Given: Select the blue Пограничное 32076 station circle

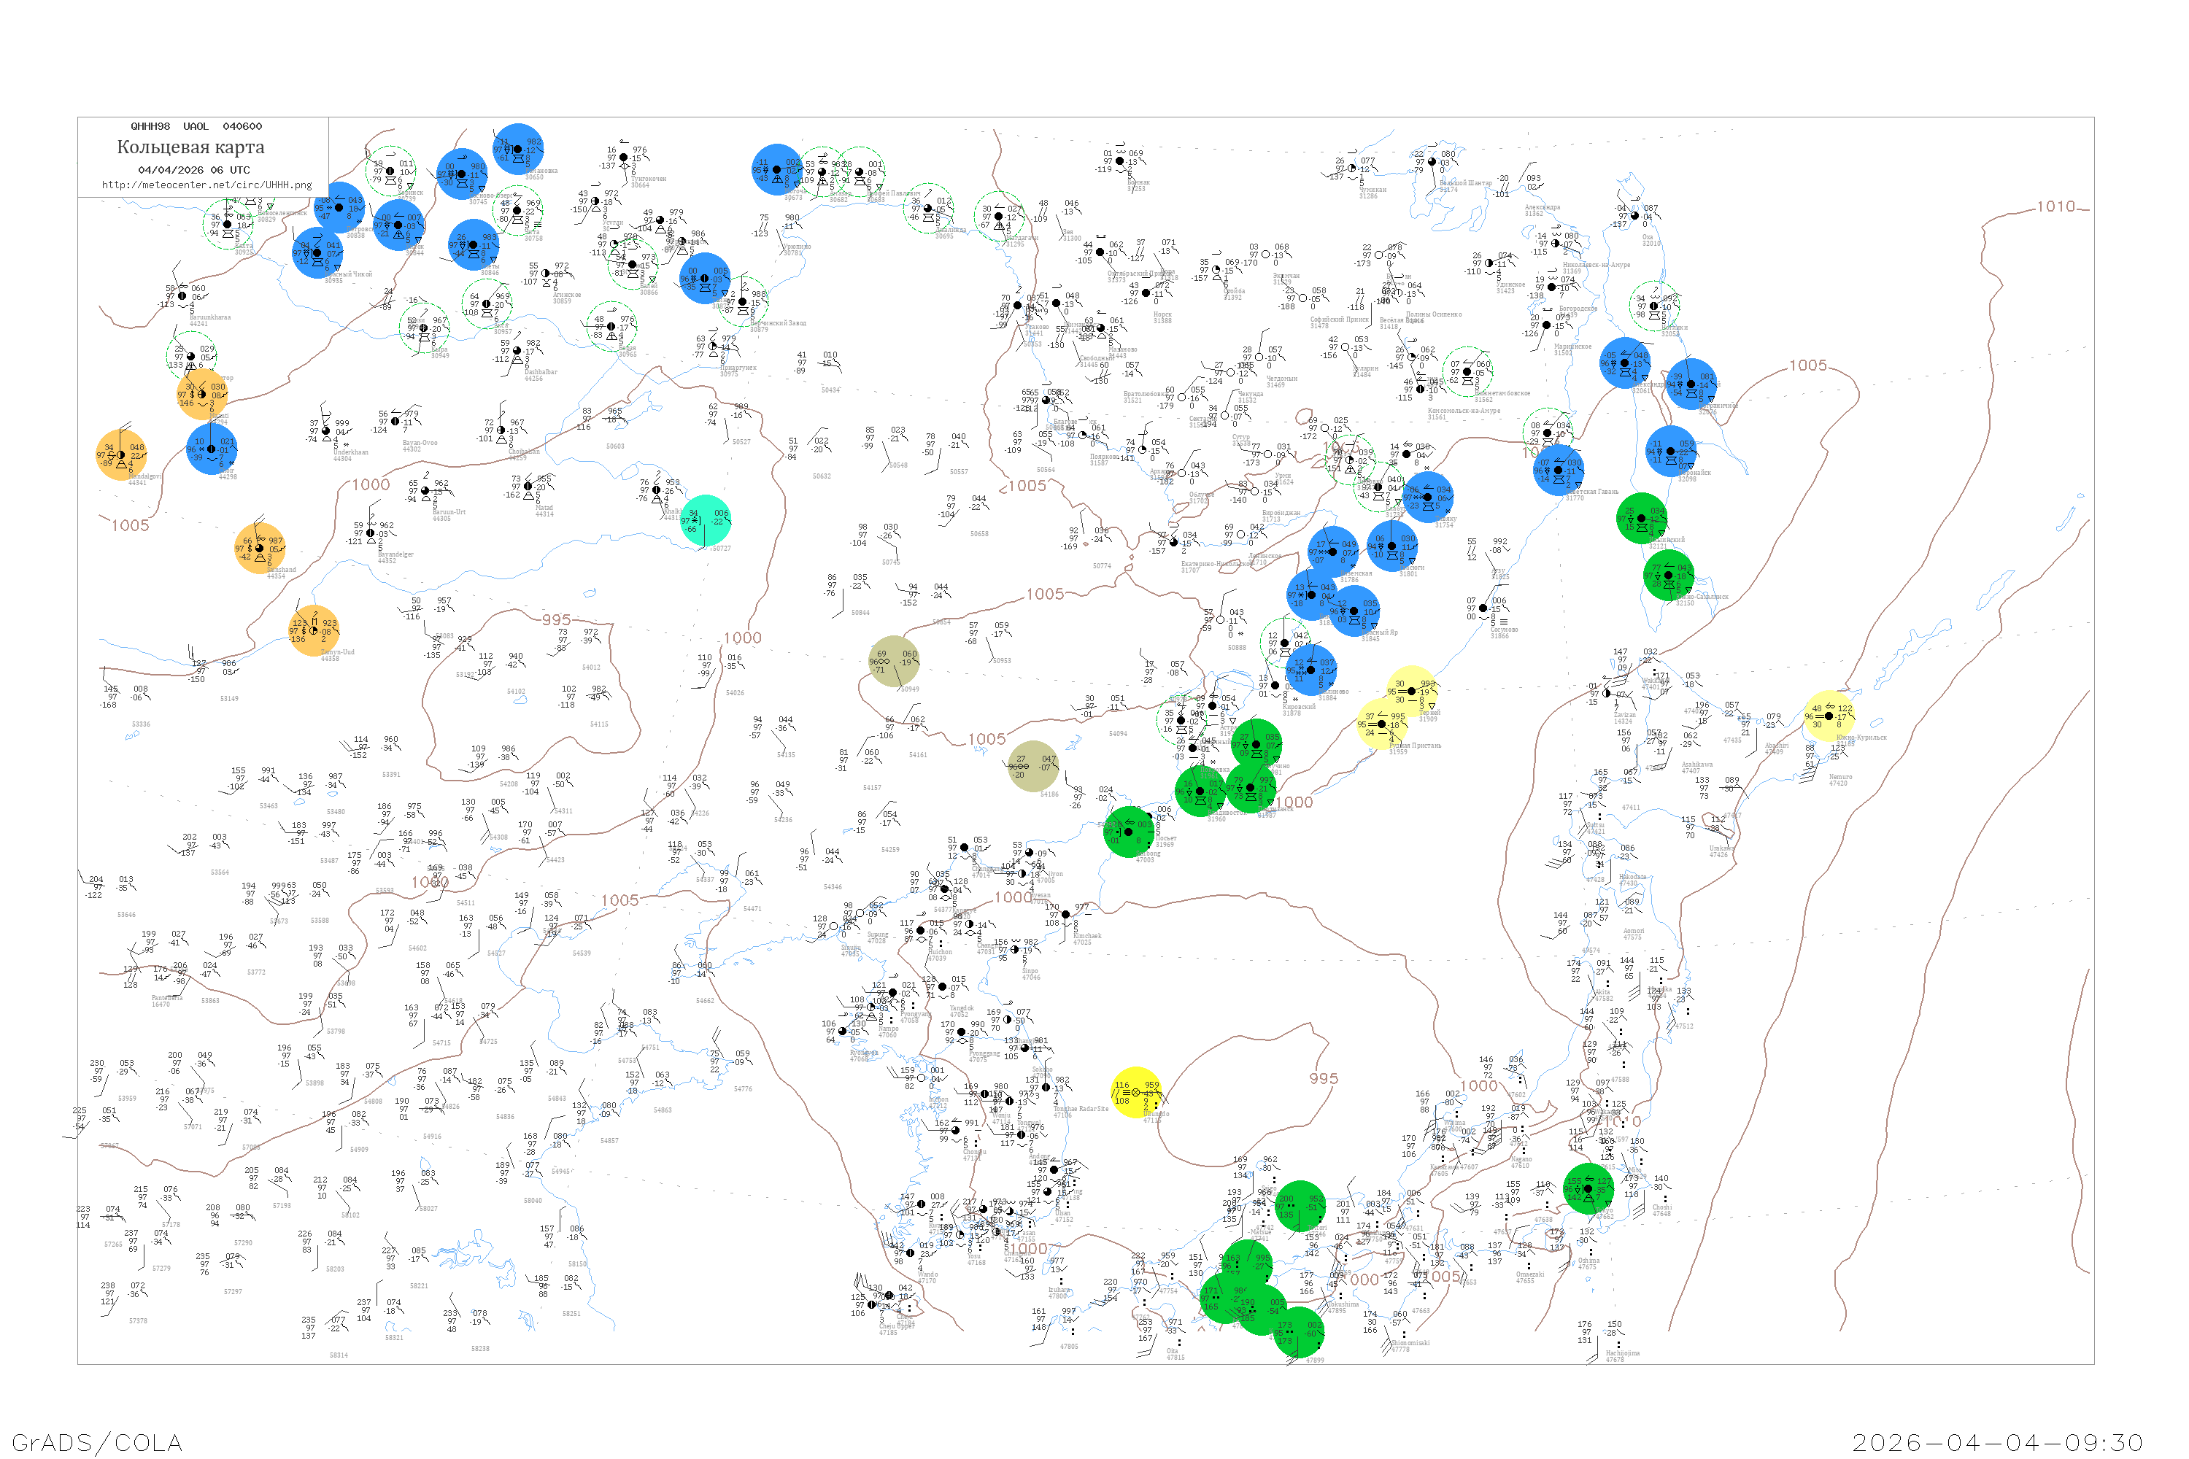Looking at the screenshot, I should click(1691, 384).
